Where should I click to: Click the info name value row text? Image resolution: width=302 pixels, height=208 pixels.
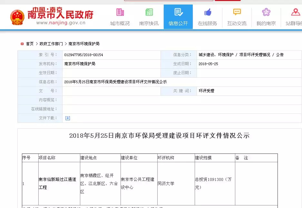pyautogui.click(x=115, y=82)
